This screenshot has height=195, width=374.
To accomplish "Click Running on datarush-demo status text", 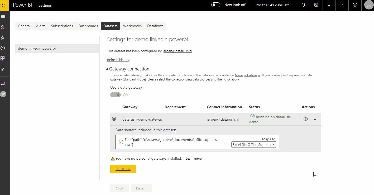I will pyautogui.click(x=270, y=119).
